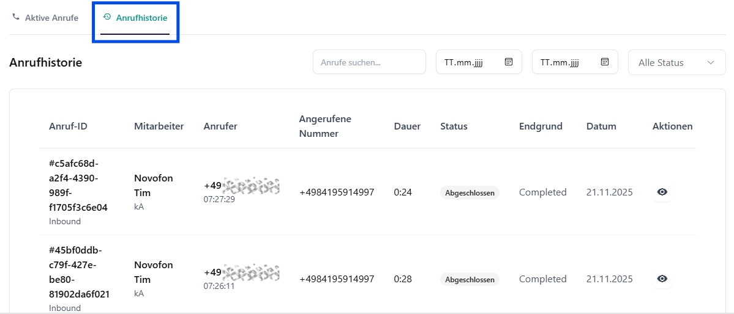Image resolution: width=734 pixels, height=314 pixels.
Task: Click call ID starting with #45bf0ddb
Action: point(79,272)
